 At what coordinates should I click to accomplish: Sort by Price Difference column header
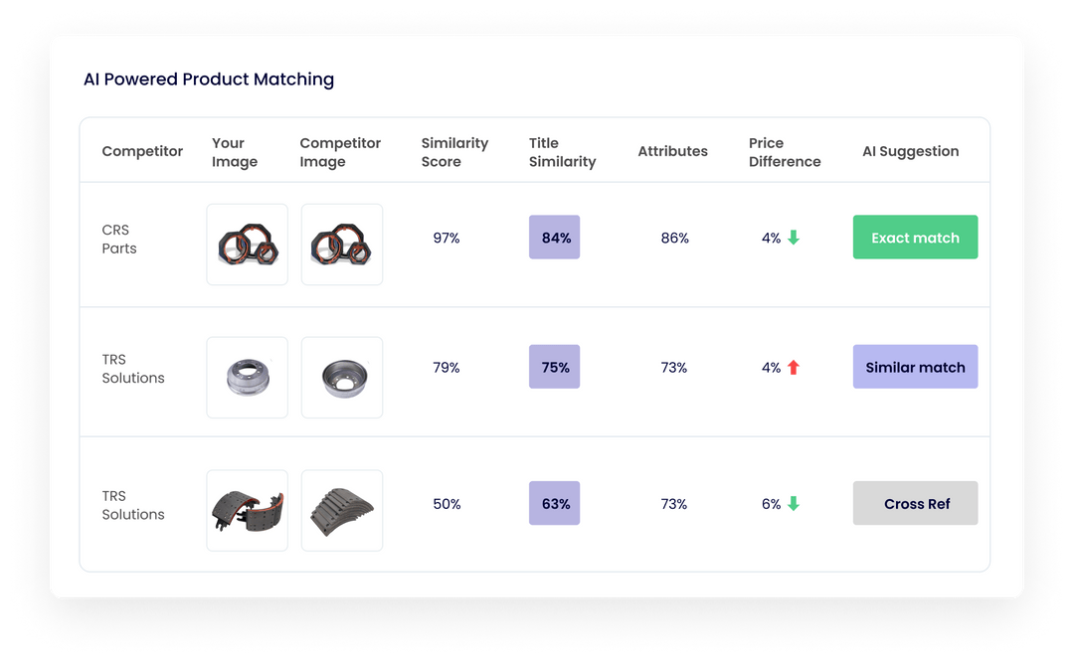tap(785, 152)
